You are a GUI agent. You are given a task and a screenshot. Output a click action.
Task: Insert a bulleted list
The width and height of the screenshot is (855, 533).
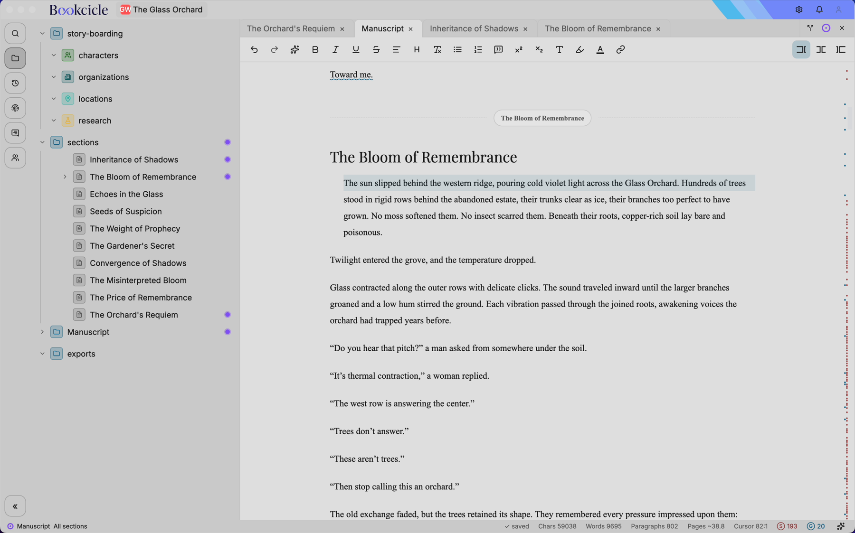coord(457,49)
